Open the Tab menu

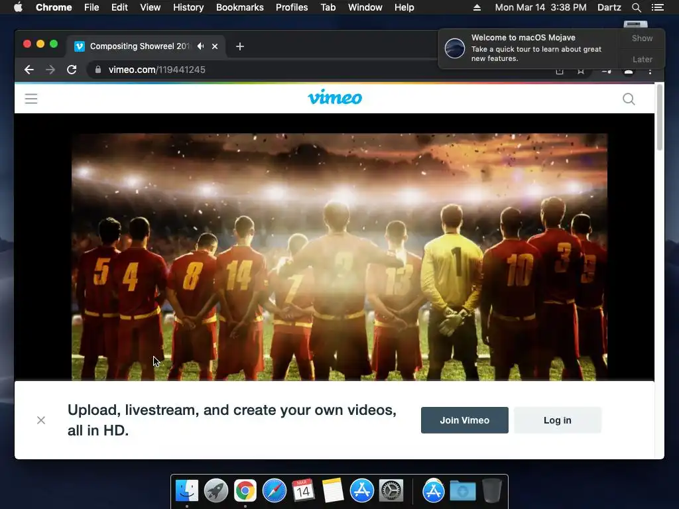coord(328,7)
